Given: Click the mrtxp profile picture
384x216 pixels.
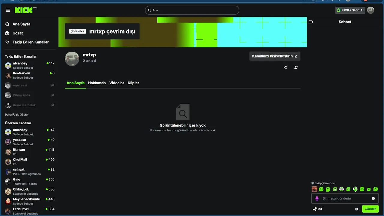Looking at the screenshot, I should click(72, 59).
